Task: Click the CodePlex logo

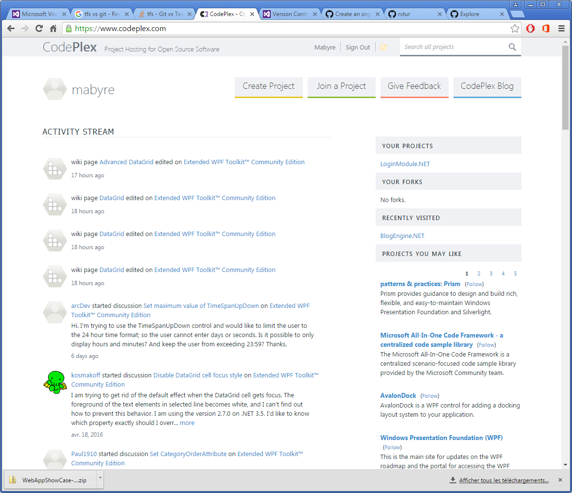Action: tap(69, 47)
